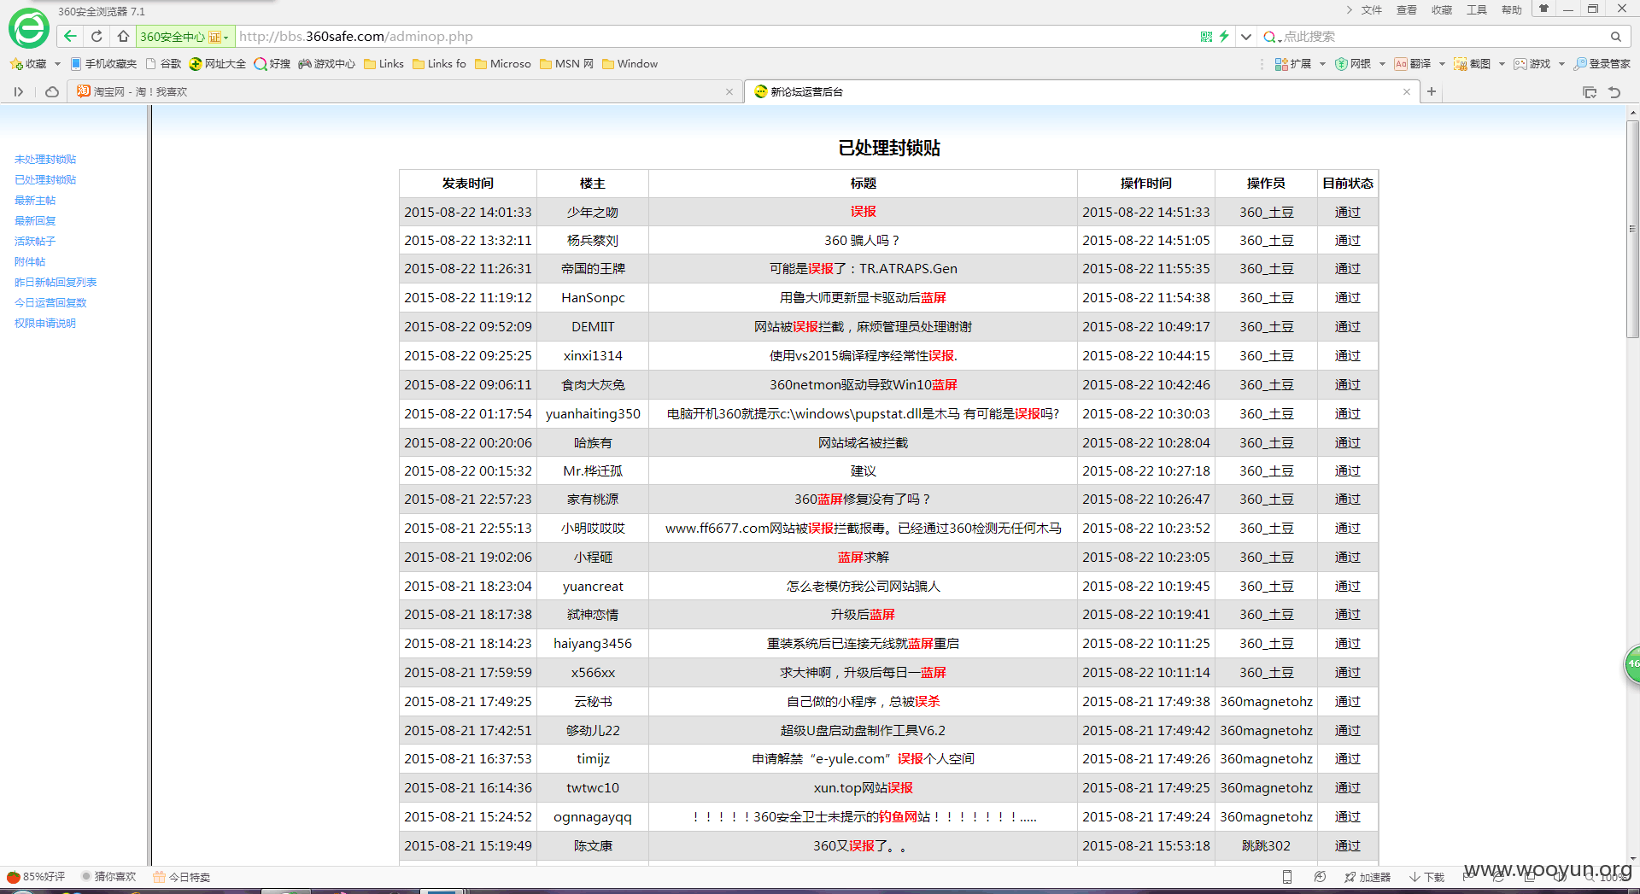The height and width of the screenshot is (894, 1640).
Task: Open the 收藏 favorites star
Action: [x=28, y=64]
